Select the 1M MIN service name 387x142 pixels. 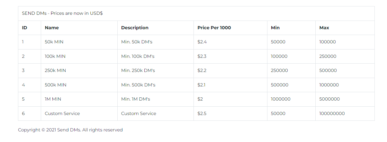point(53,99)
